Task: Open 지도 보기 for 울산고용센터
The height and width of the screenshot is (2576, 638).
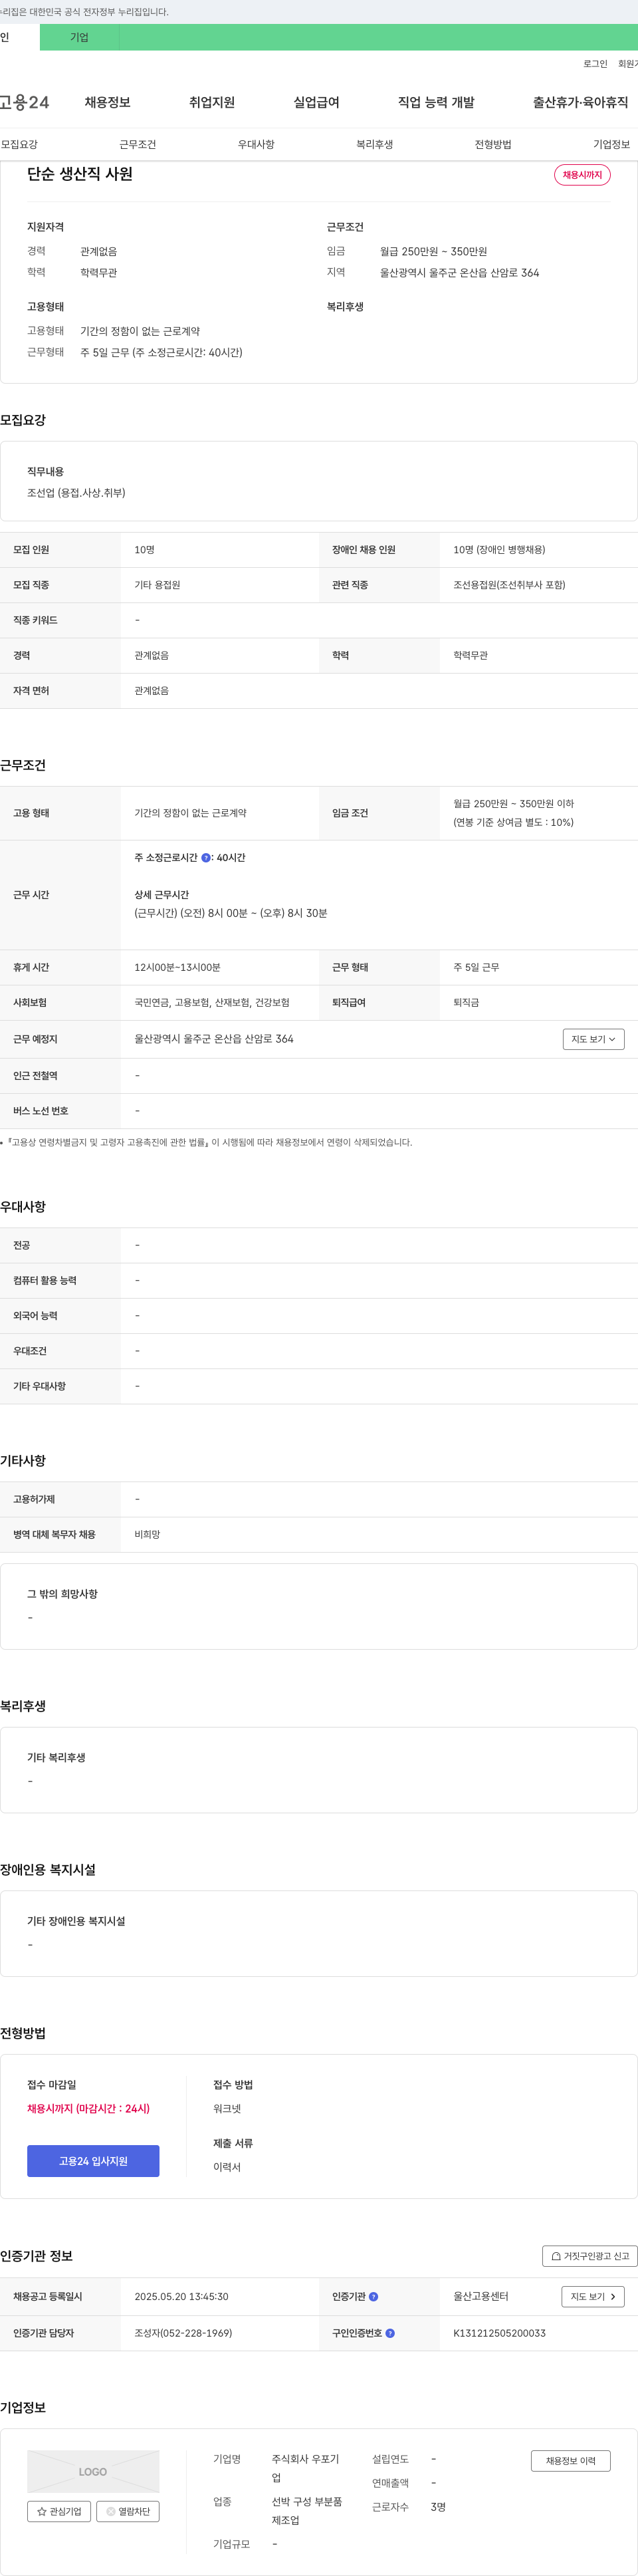Action: (593, 2297)
